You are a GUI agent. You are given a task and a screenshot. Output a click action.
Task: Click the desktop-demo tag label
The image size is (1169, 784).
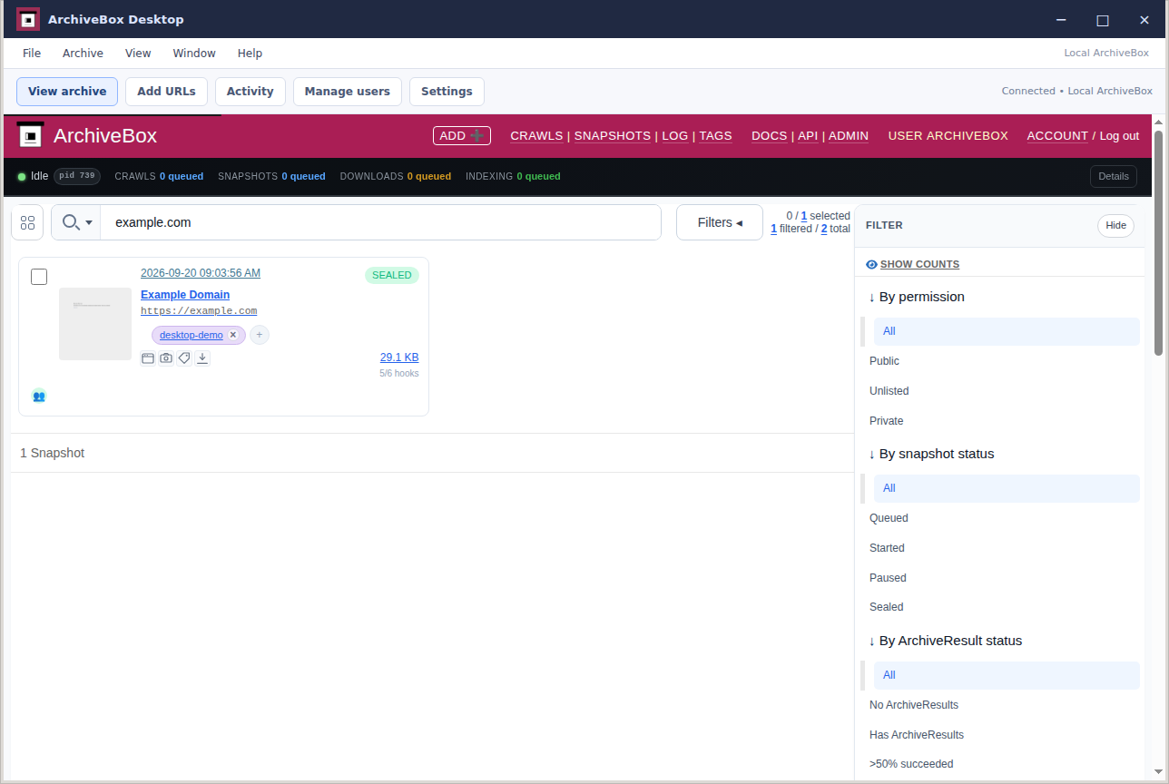[x=192, y=335]
